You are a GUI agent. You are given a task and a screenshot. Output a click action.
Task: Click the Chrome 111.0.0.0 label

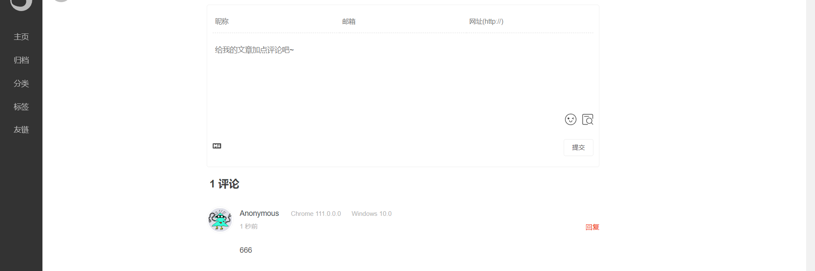[316, 214]
